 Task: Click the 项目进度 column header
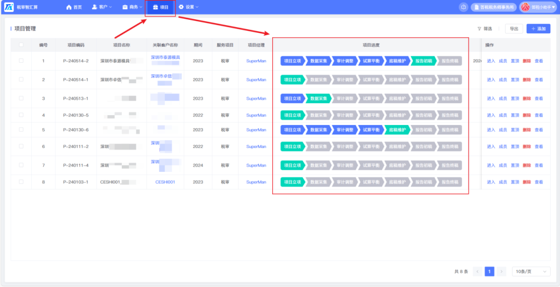tap(371, 45)
